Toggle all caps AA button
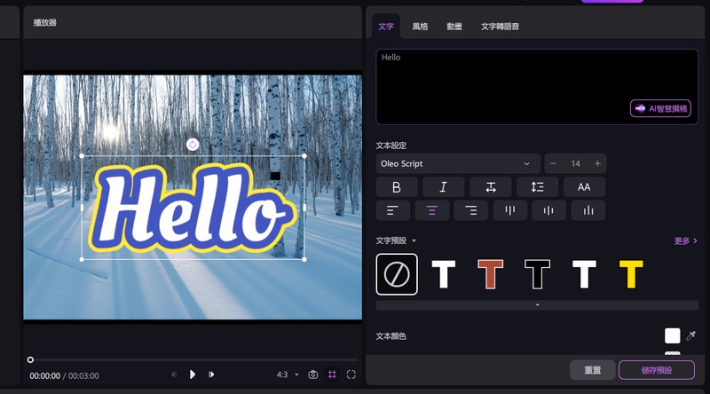Screen dimensions: 710x394 pos(584,187)
